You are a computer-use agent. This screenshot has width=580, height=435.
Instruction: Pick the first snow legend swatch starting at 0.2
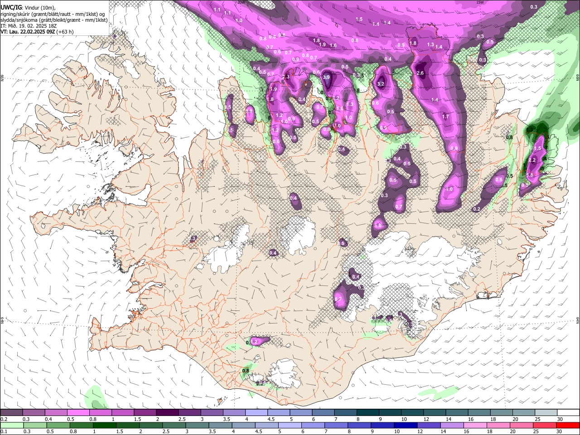(11, 412)
